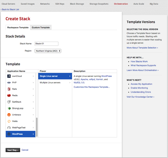
Task: Open the vsftpd link in description
Action: [92, 79]
